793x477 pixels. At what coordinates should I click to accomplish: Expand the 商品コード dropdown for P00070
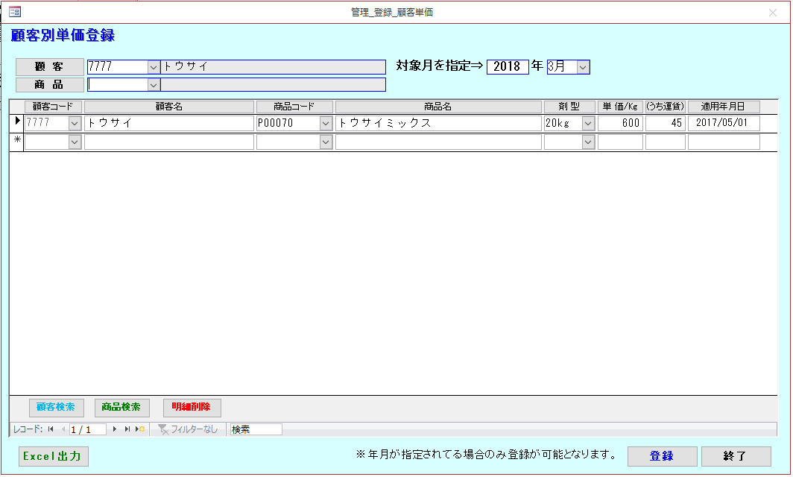click(x=326, y=123)
